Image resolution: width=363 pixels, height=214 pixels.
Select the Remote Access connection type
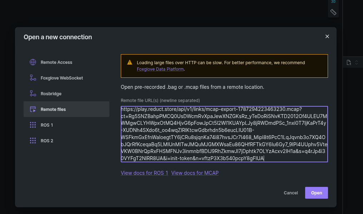(66, 62)
